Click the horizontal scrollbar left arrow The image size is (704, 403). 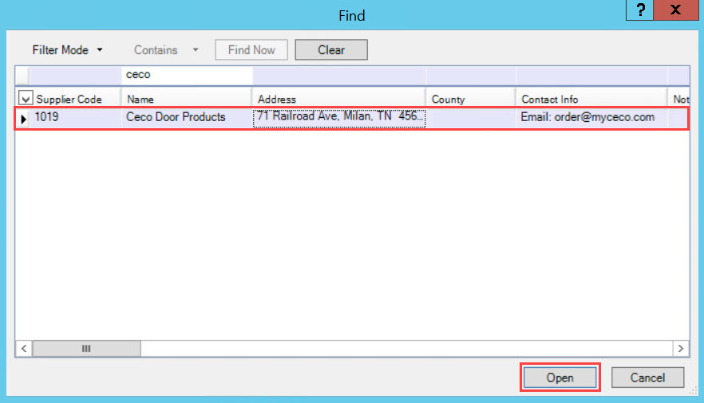(24, 348)
